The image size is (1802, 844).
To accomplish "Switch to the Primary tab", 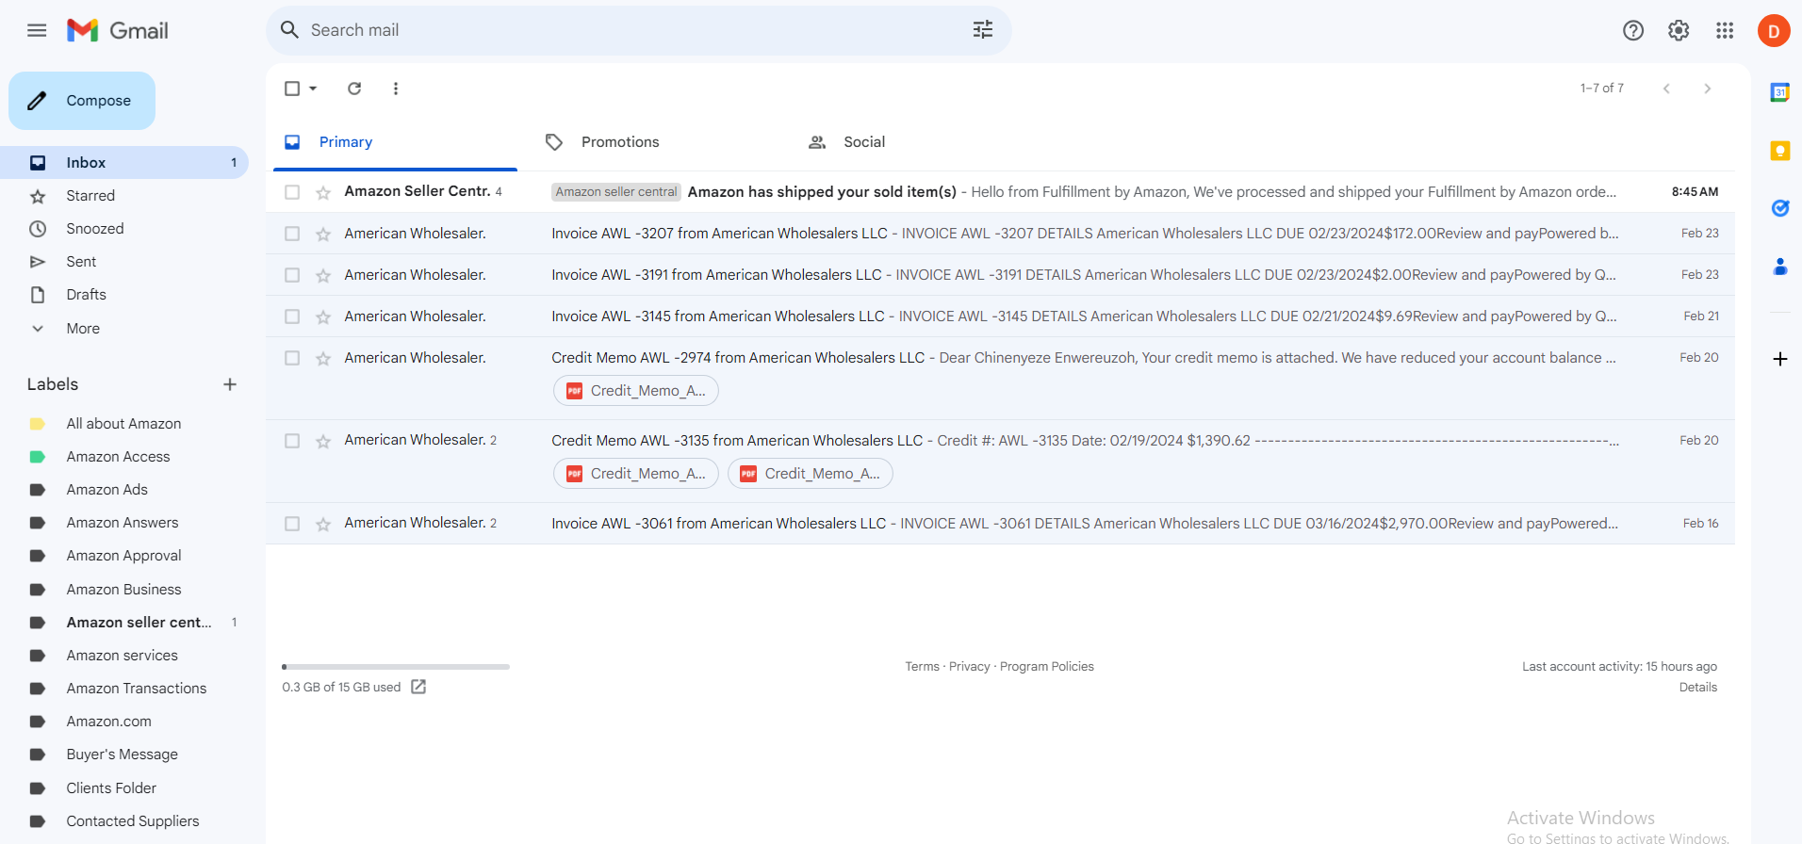I will click(x=395, y=142).
